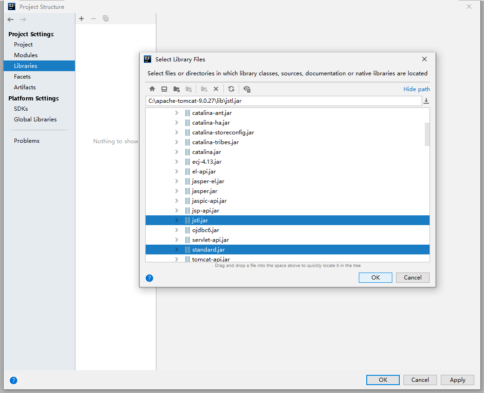Click the Hide path link
The width and height of the screenshot is (484, 393).
pos(417,89)
